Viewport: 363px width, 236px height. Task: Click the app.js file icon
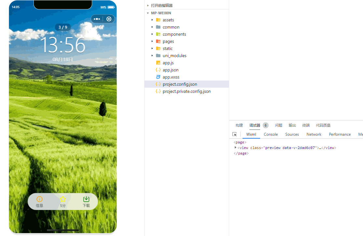click(x=158, y=63)
